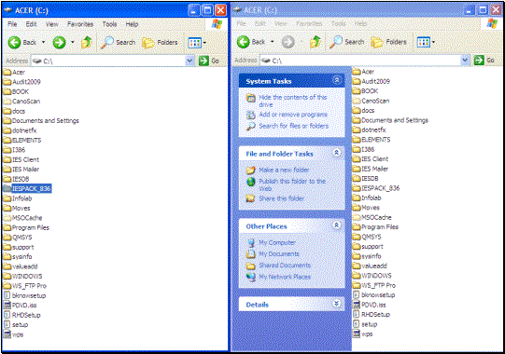
Task: Toggle Folders pane in right window
Action: [388, 42]
